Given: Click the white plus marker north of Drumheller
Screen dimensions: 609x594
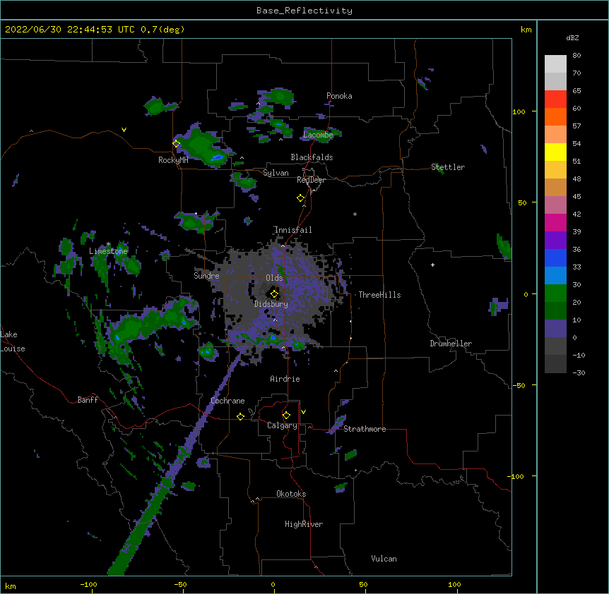Looking at the screenshot, I should tap(432, 265).
